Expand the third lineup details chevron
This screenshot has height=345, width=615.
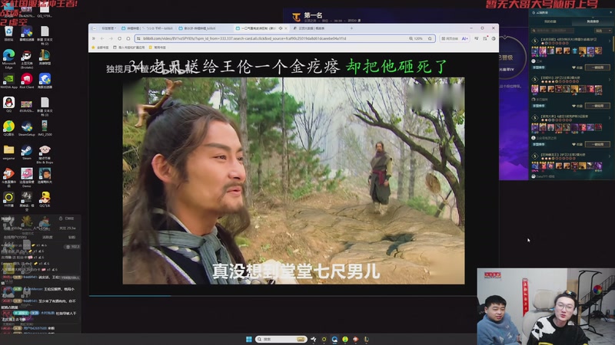coord(610,117)
